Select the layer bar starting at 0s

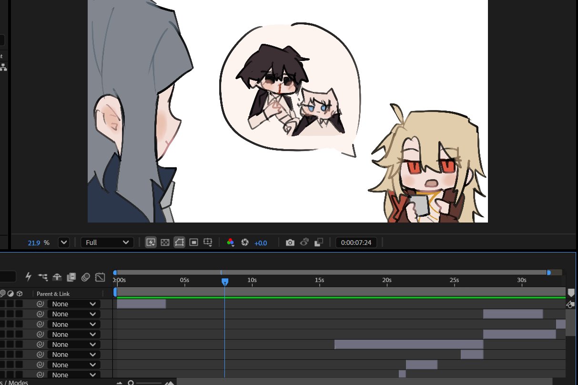pos(142,304)
